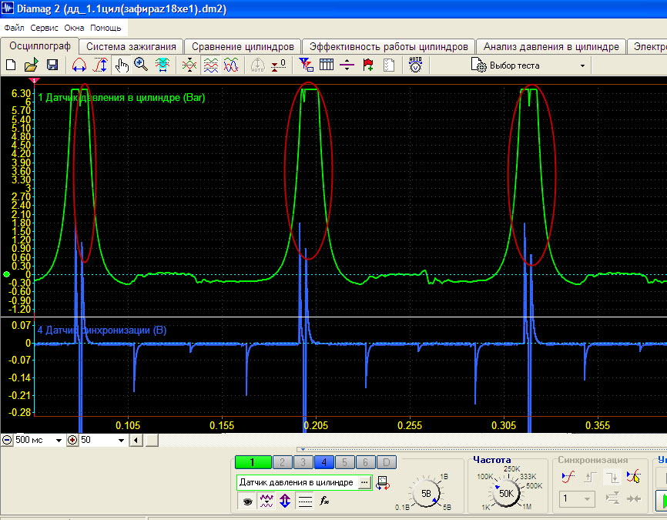Viewport: 667px width, 520px height.
Task: Switch to Система зажигания tab
Action: tap(131, 47)
